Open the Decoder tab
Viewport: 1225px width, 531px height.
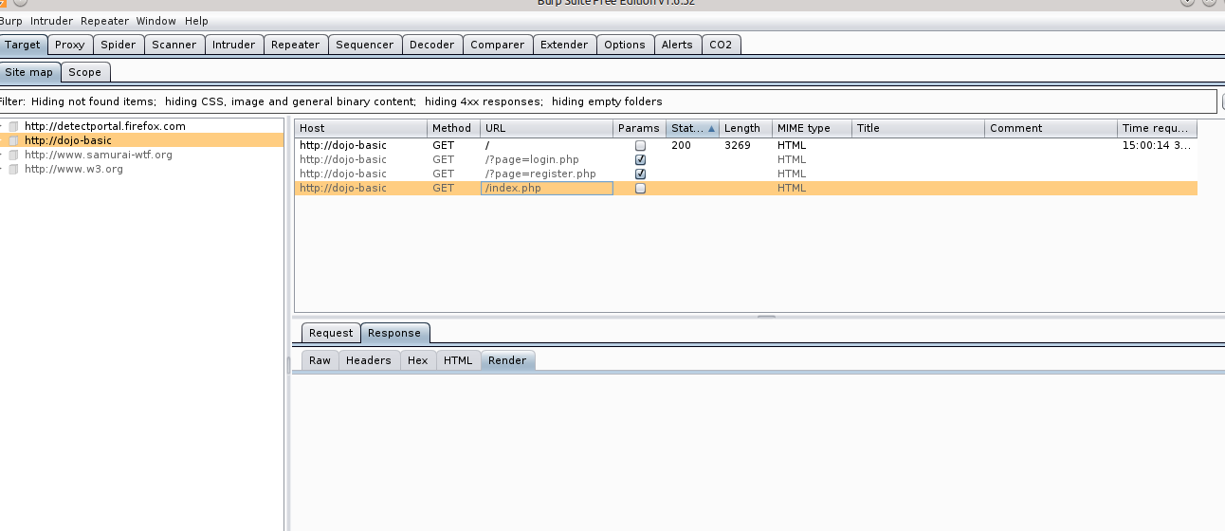point(431,45)
